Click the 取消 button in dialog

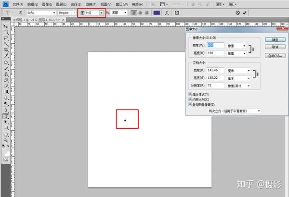[x=275, y=47]
